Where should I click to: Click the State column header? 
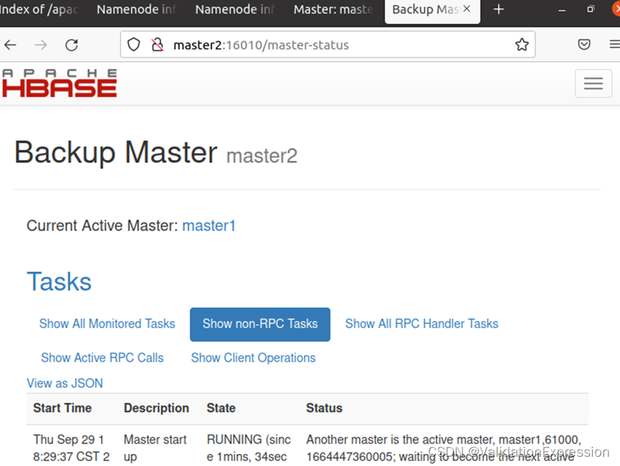click(221, 408)
